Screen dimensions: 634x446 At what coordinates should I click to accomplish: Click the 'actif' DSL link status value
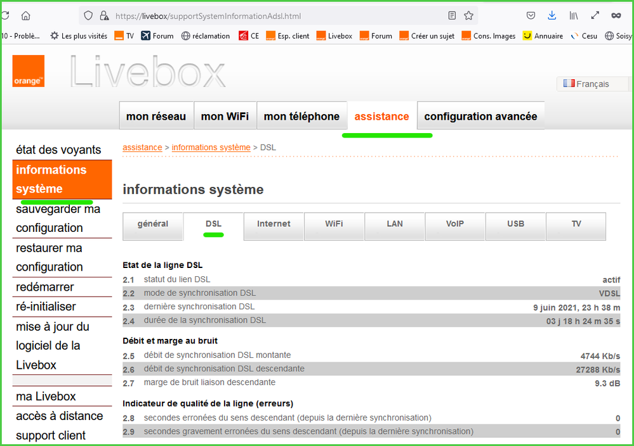611,280
